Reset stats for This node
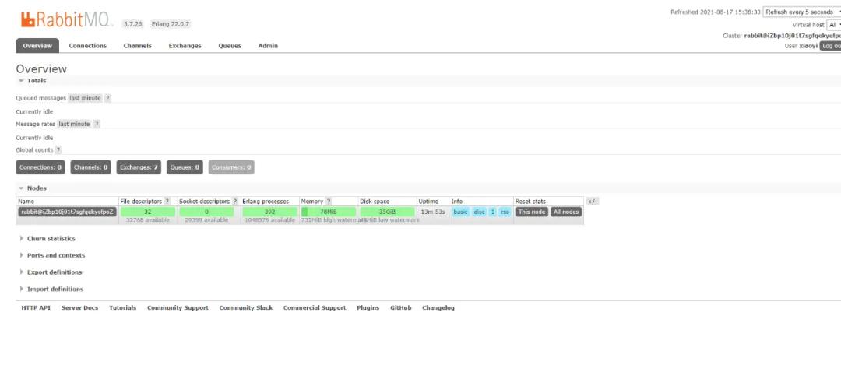841x386 pixels. (532, 212)
